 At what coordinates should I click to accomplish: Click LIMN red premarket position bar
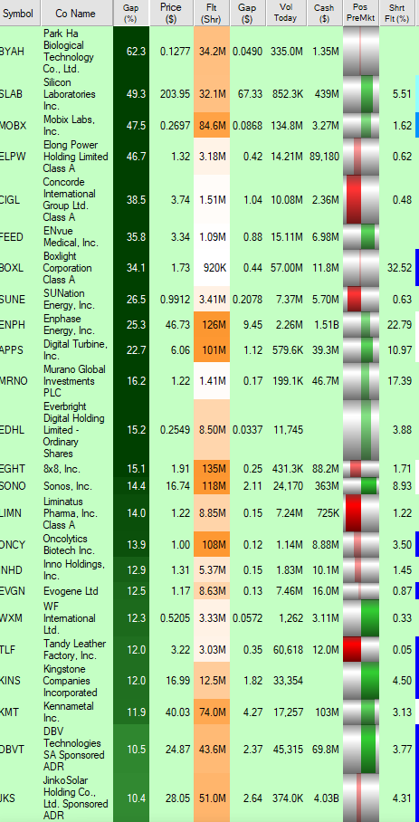354,513
